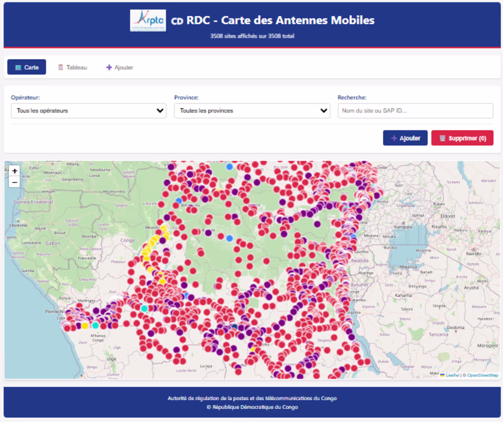Viewport: 503px width, 422px height.
Task: Click the Dodoma label on the map
Action: click(456, 327)
